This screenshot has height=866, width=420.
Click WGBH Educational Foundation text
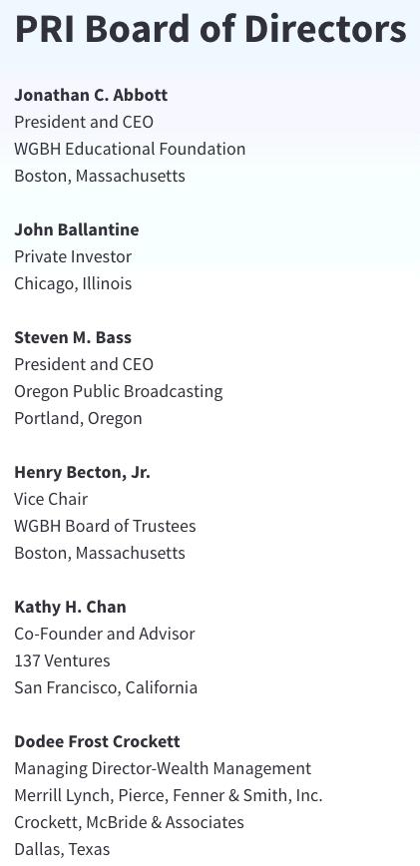point(130,149)
